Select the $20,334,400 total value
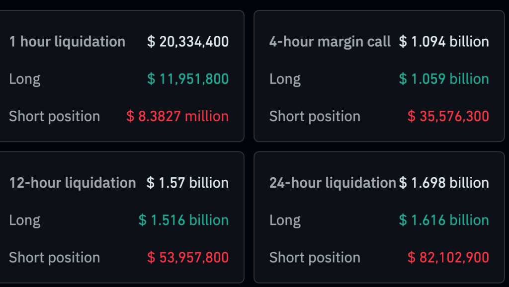 (x=188, y=42)
